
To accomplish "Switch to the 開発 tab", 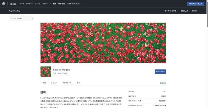I will (79, 83).
